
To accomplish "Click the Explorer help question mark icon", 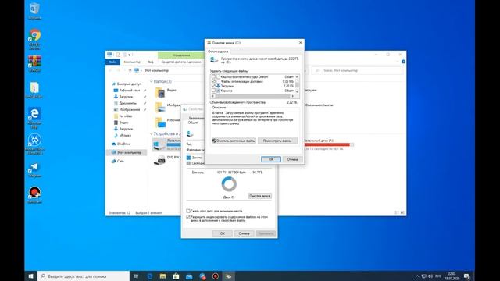I will click(x=403, y=62).
